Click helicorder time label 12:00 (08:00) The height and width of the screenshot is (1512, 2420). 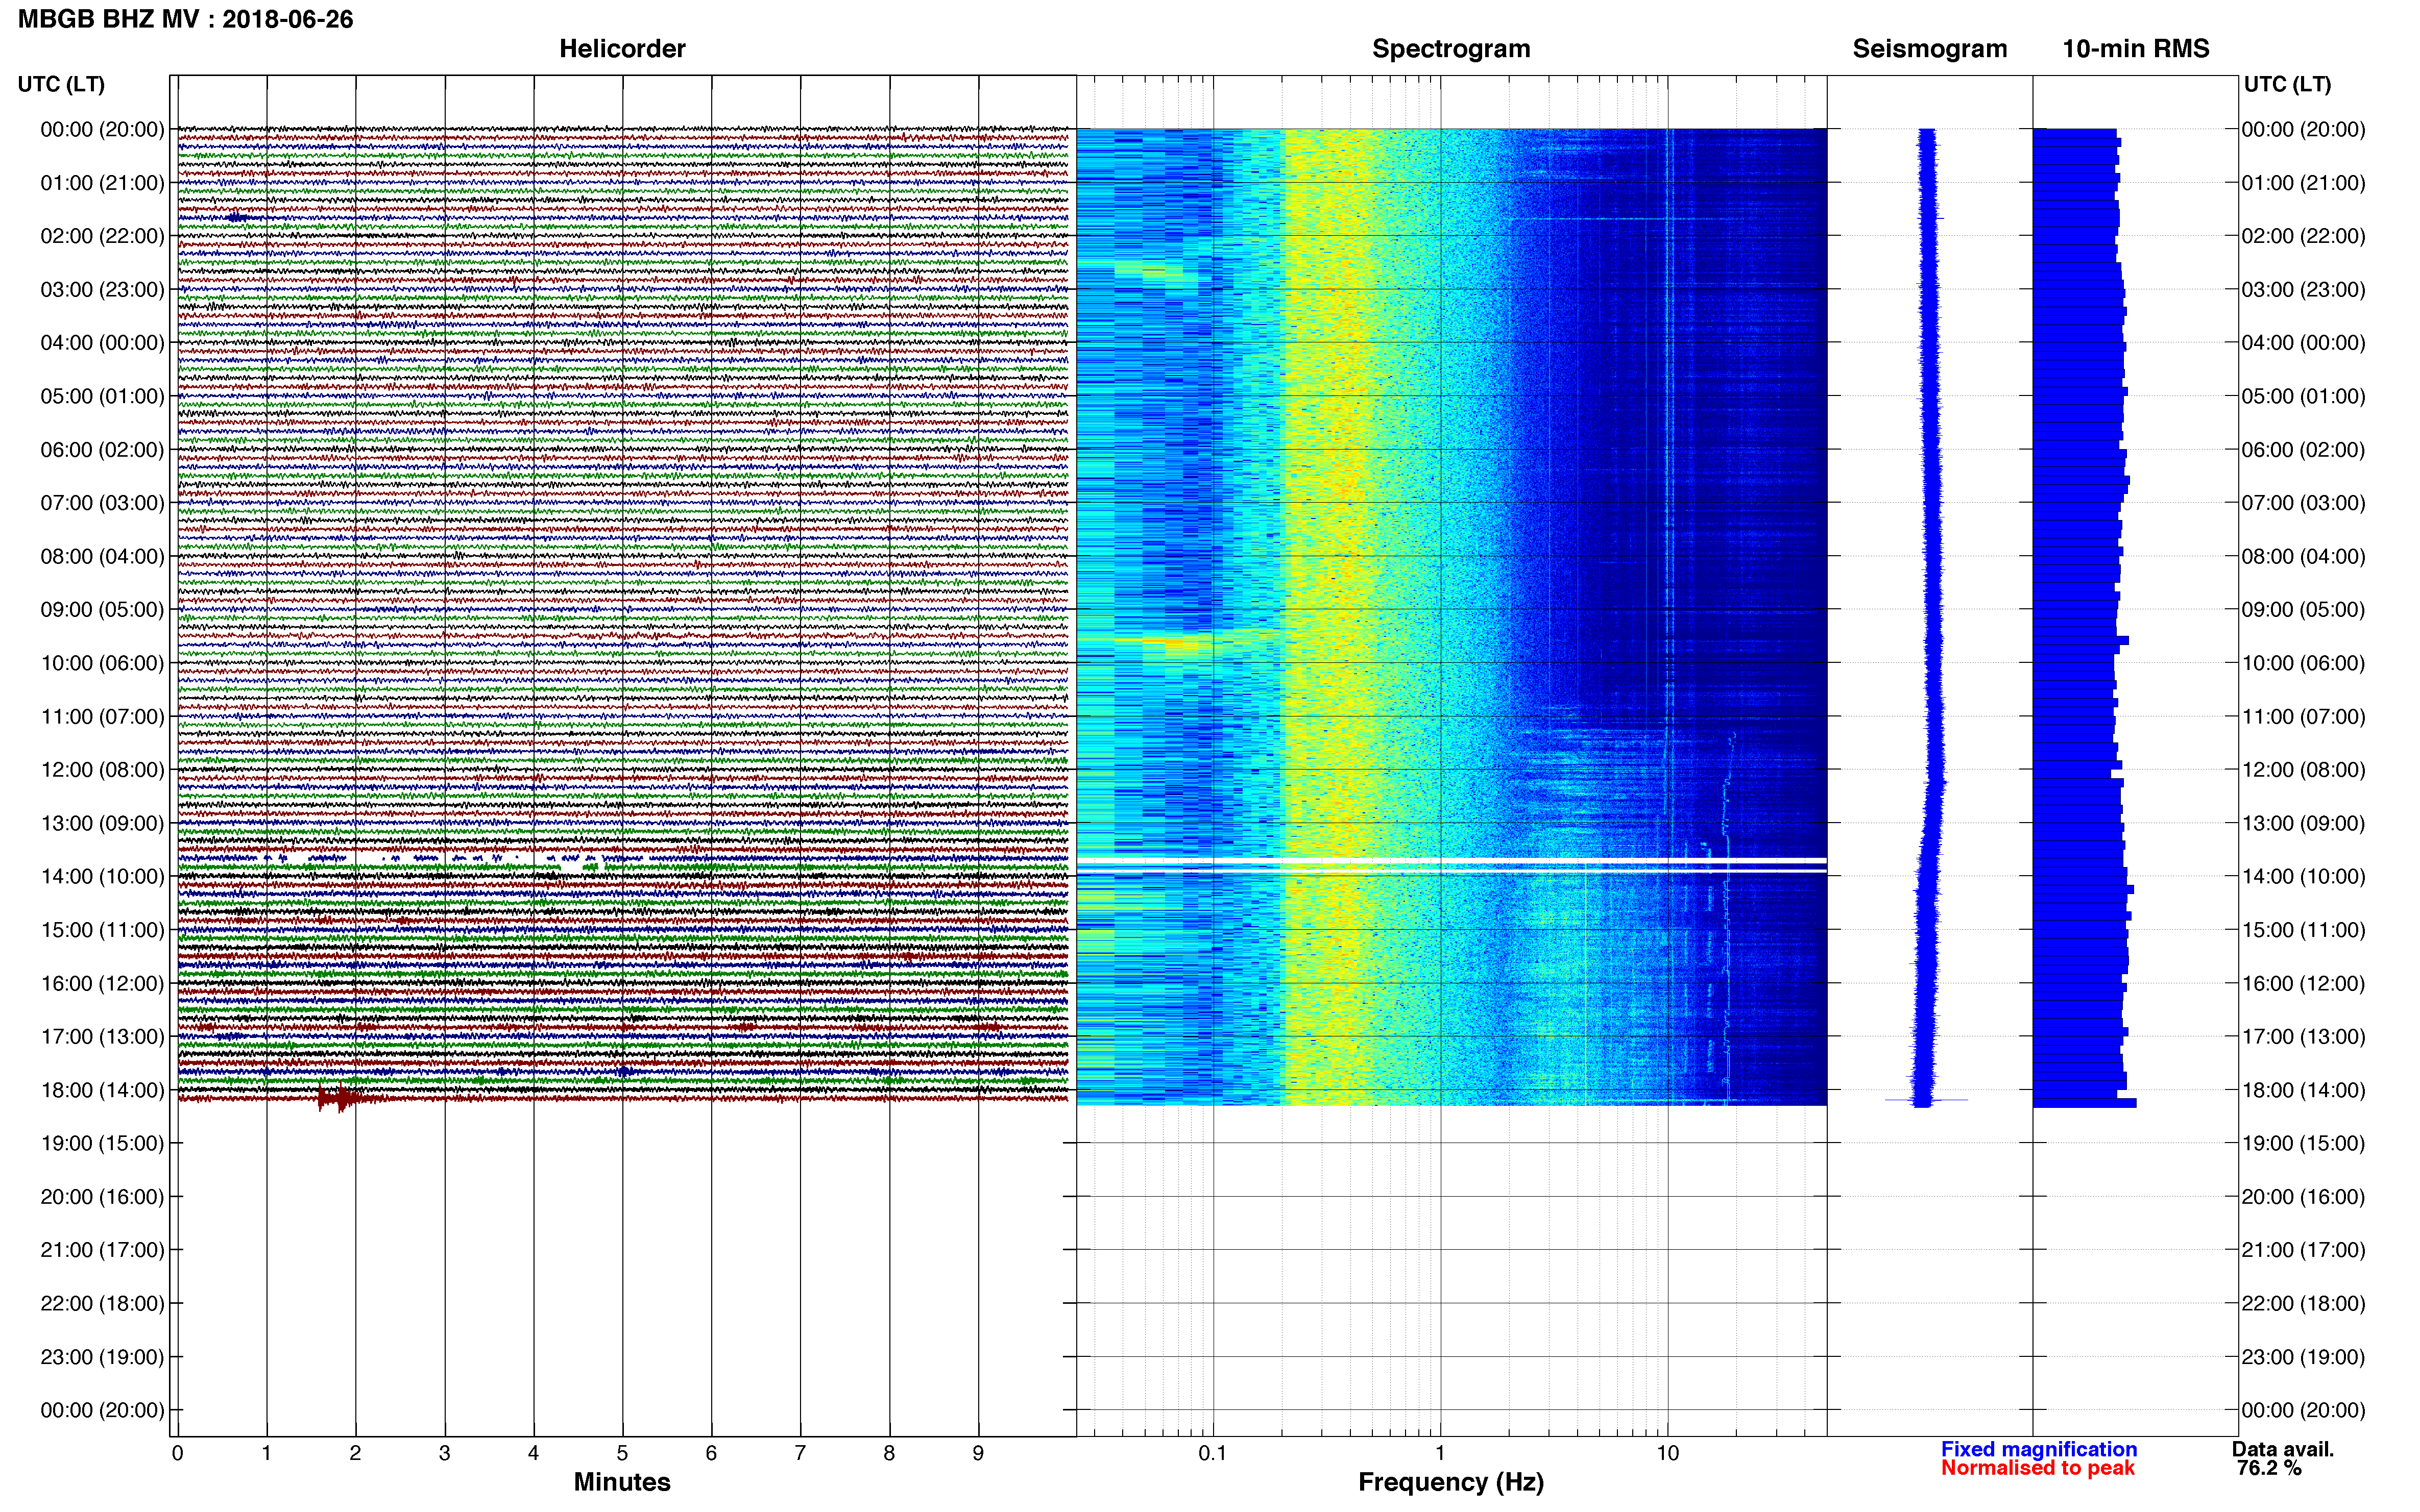click(102, 770)
